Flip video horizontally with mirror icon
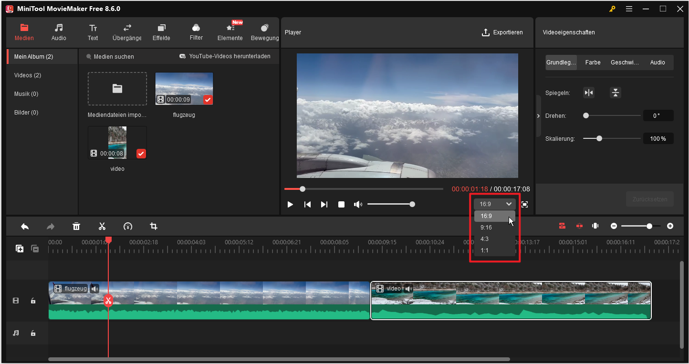 589,93
